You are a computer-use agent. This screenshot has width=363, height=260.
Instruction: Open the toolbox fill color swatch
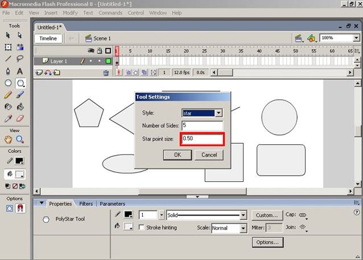tap(19, 174)
